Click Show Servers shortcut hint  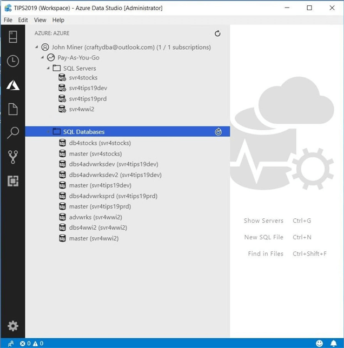click(x=277, y=220)
